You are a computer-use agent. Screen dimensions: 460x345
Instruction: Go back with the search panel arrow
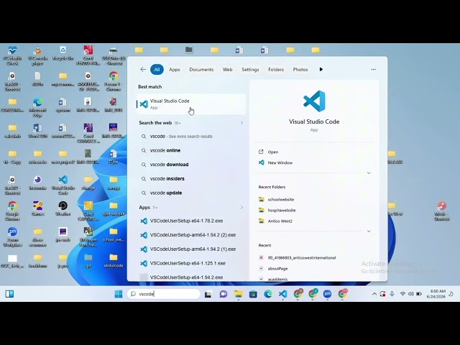pyautogui.click(x=143, y=70)
